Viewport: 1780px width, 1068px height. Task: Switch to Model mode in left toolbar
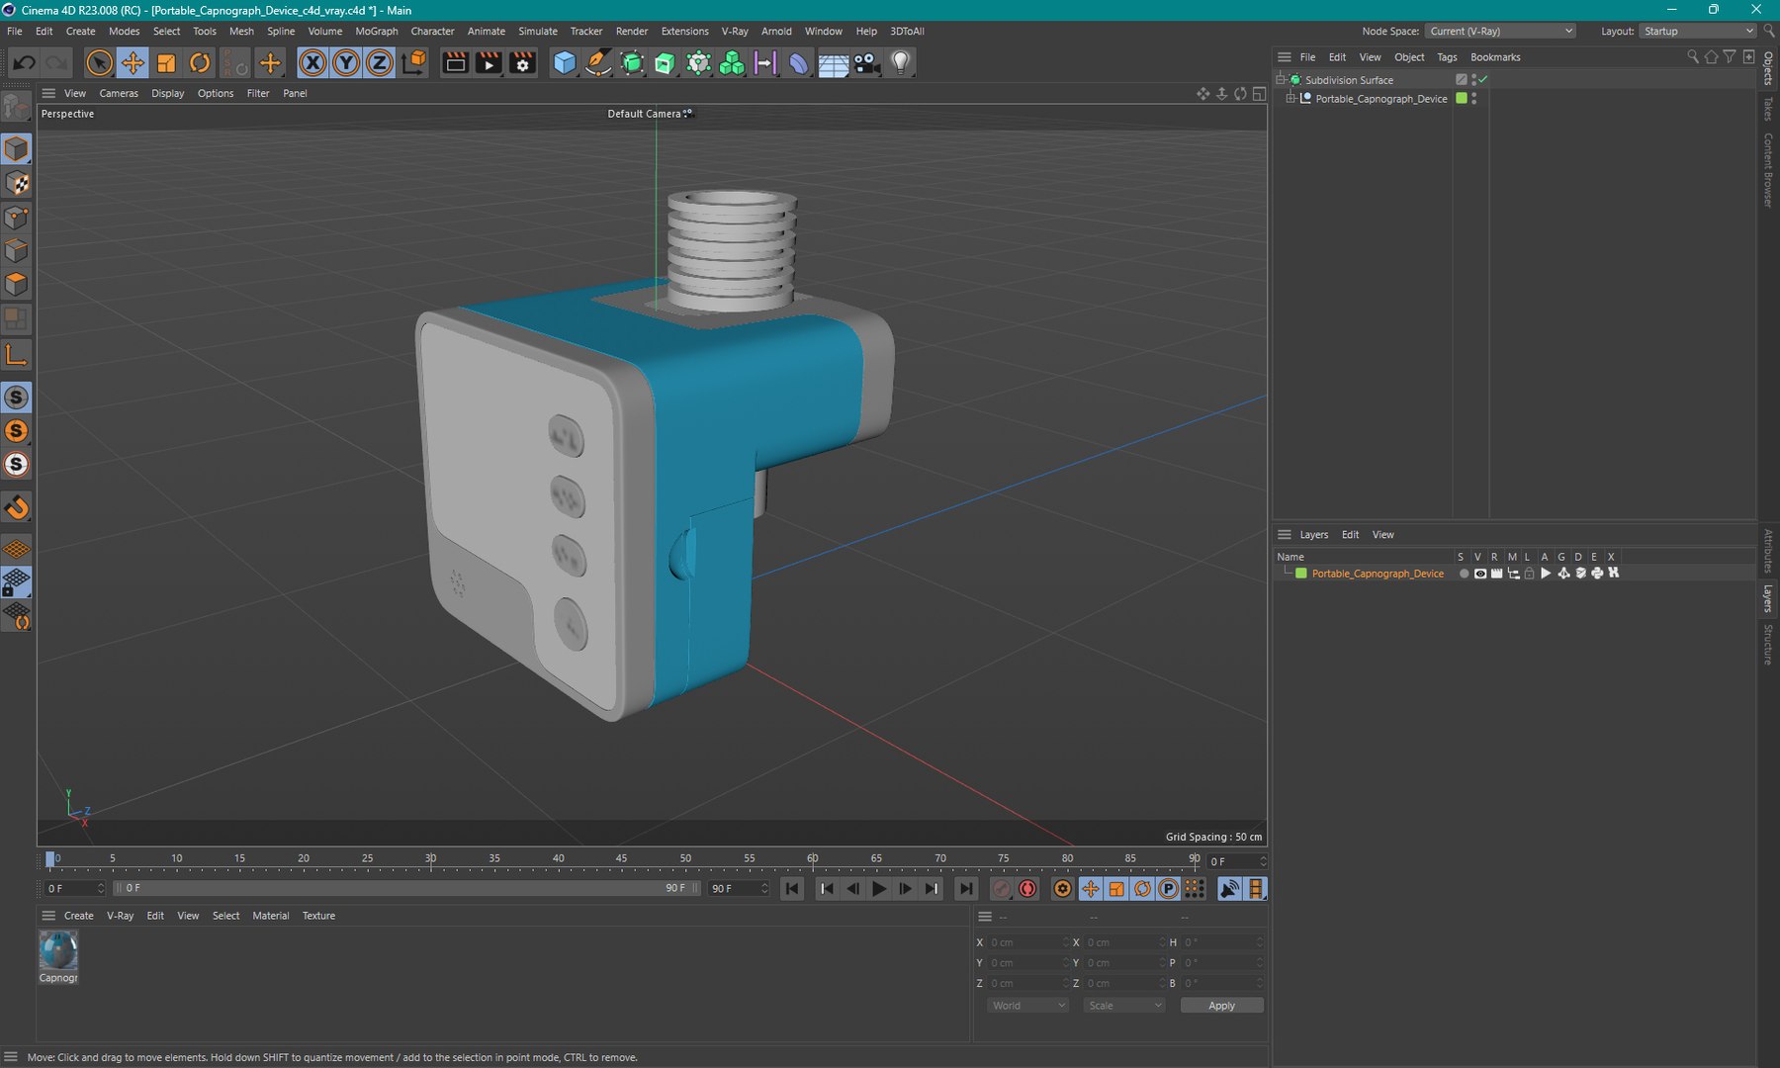17,149
